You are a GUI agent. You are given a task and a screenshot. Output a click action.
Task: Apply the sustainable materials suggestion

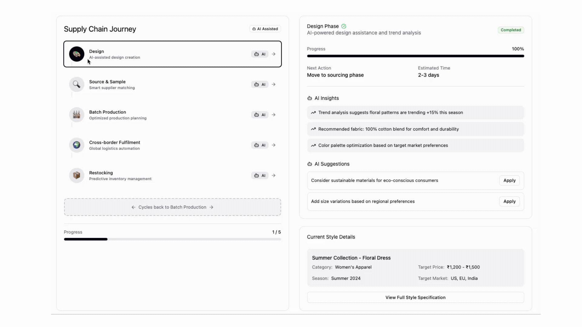pyautogui.click(x=509, y=180)
